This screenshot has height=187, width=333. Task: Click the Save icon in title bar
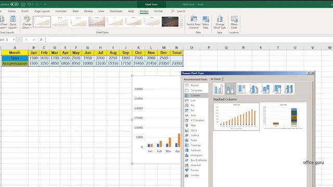tap(23, 4)
